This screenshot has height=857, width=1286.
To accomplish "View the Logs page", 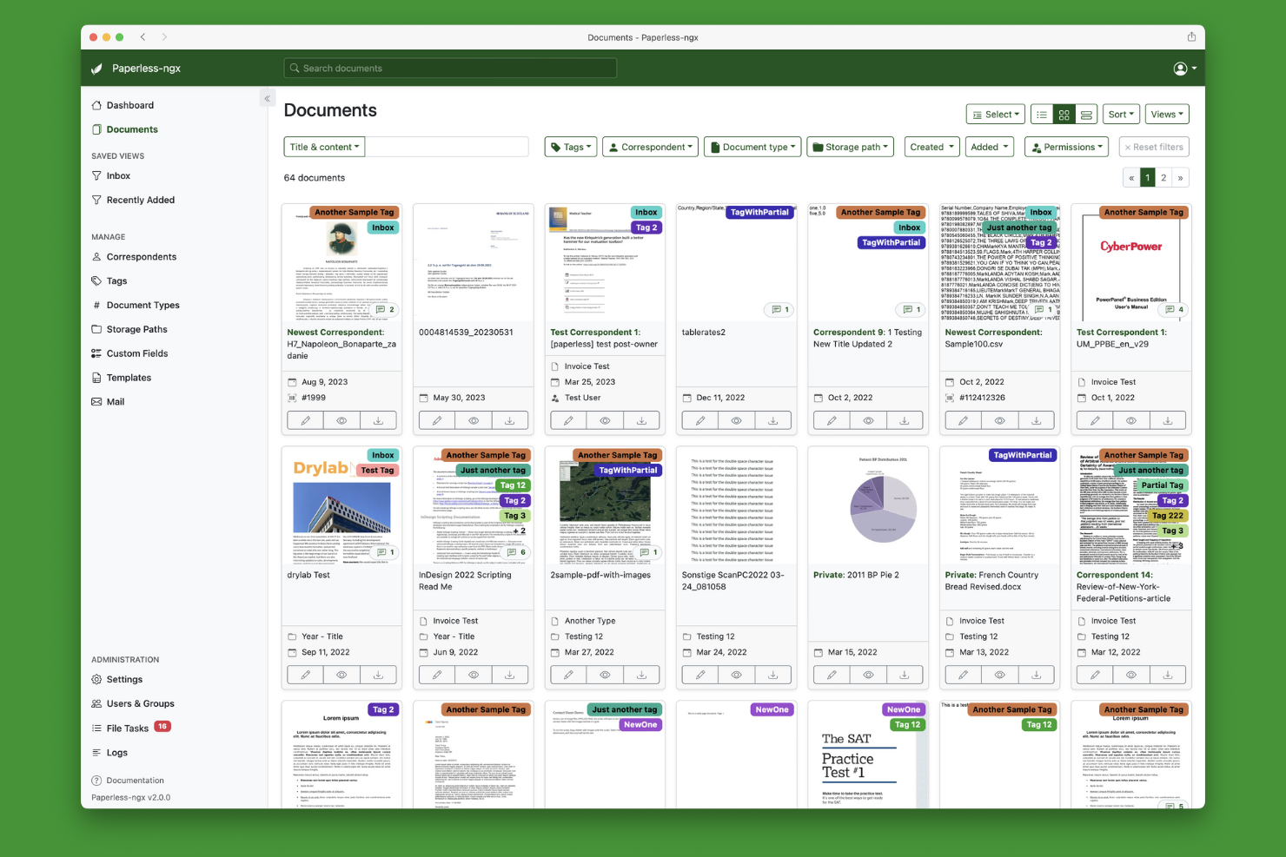I will [x=116, y=752].
